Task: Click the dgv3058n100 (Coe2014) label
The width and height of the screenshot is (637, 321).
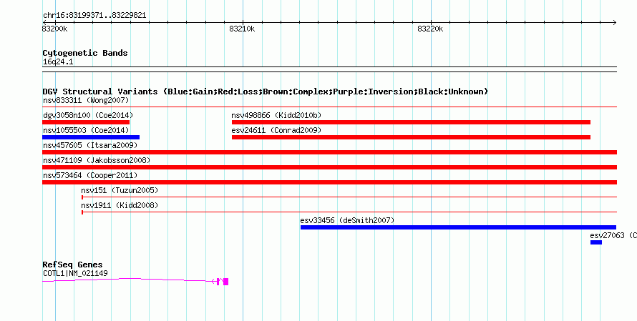Action: [88, 115]
